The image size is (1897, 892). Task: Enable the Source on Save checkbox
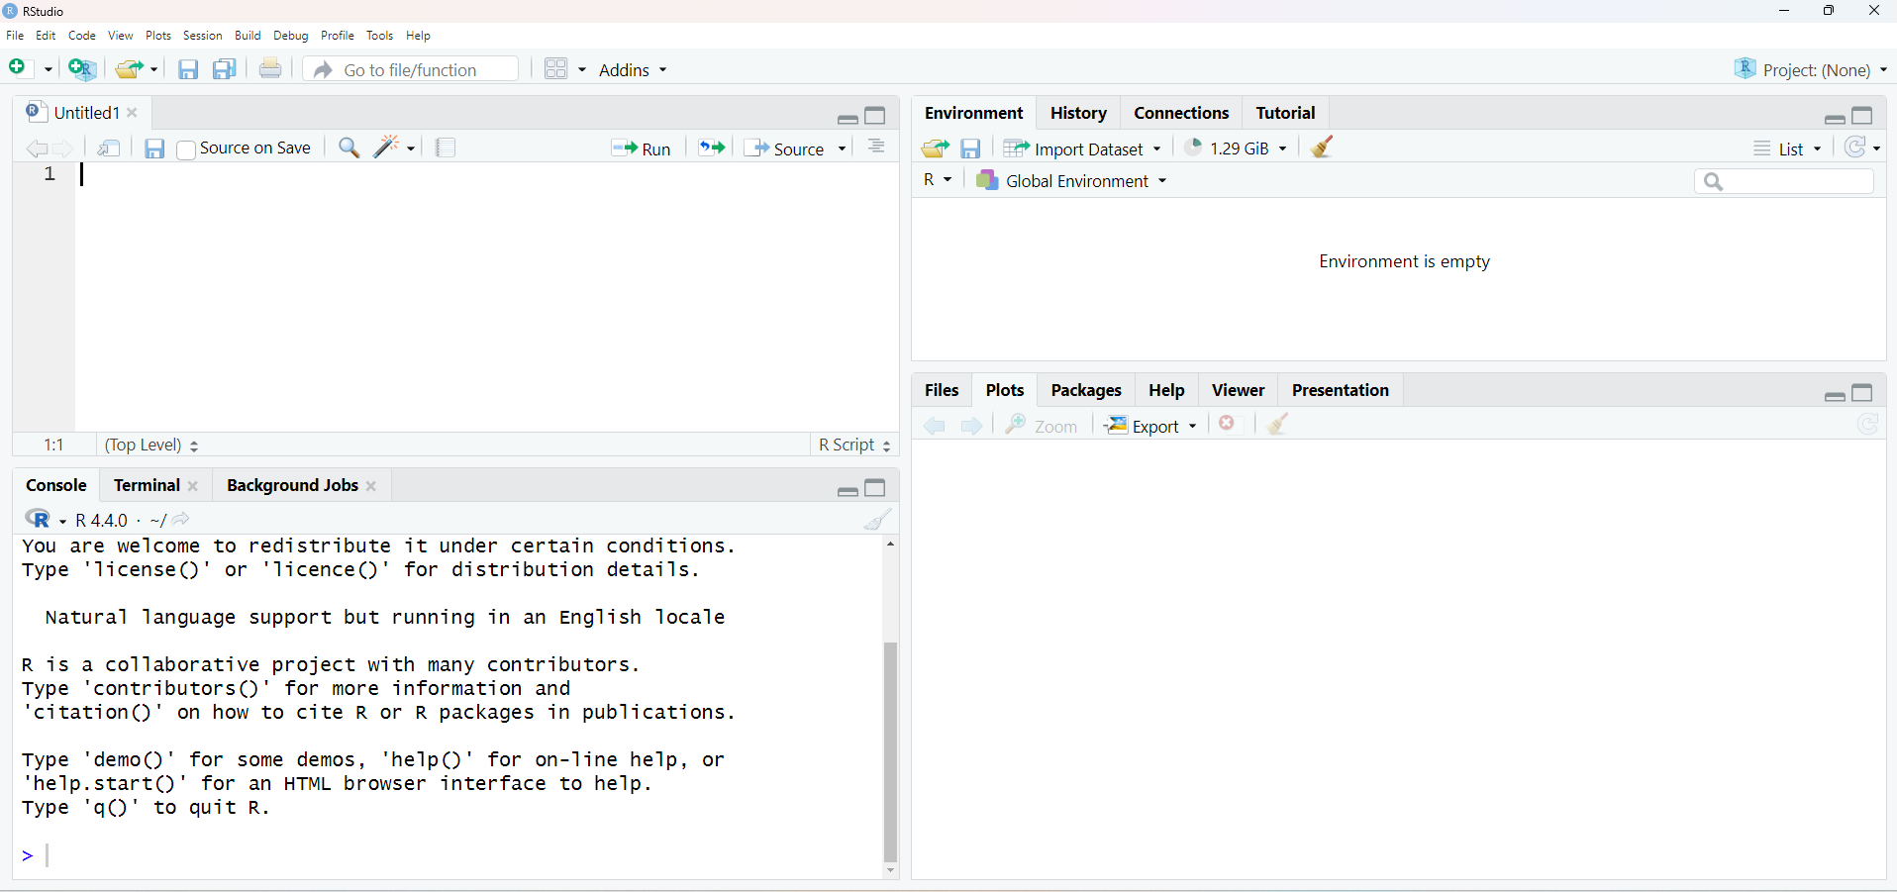186,149
